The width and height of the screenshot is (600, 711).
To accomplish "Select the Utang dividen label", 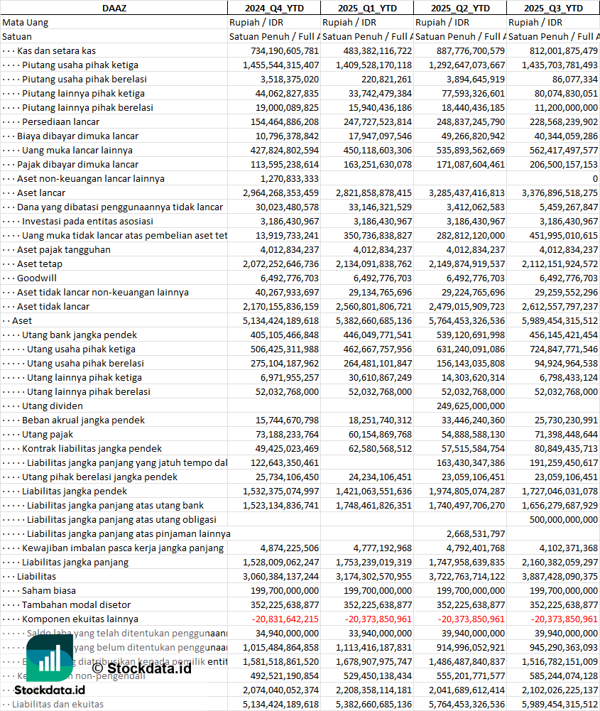I will pos(53,406).
